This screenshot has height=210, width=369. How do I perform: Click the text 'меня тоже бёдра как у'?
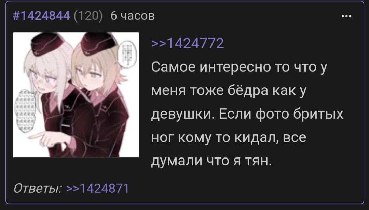pos(229,90)
